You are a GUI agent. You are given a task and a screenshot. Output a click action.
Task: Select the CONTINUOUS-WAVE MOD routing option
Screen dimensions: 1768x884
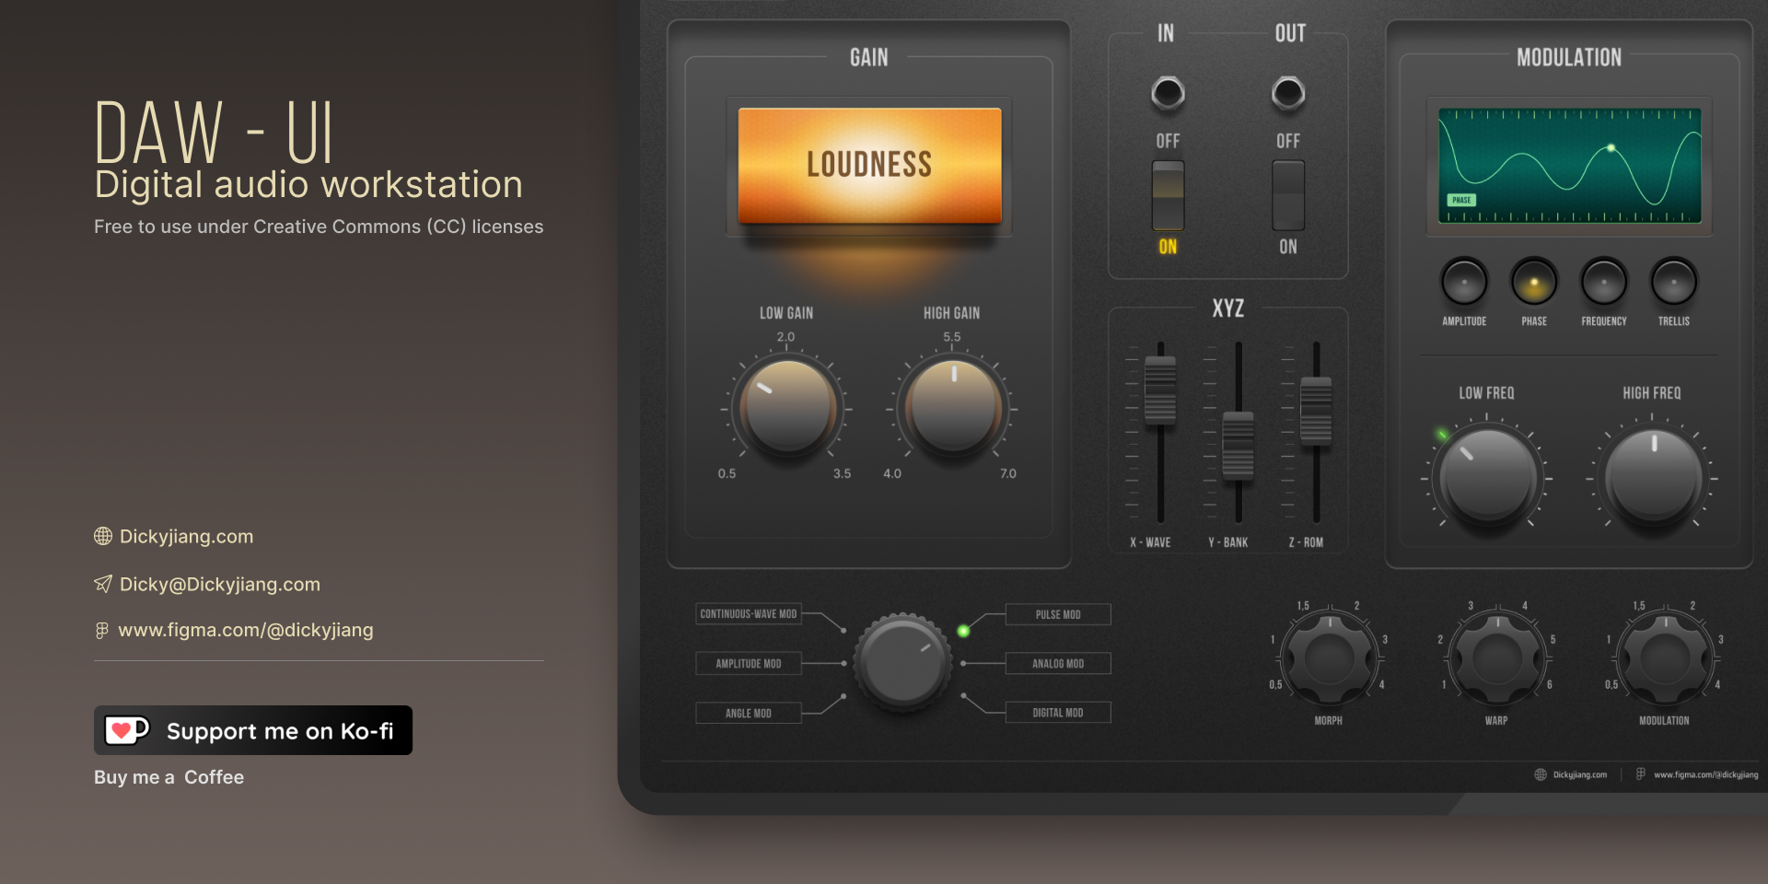(748, 614)
